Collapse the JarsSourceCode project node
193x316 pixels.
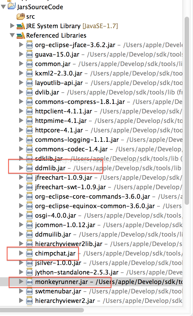3,7
